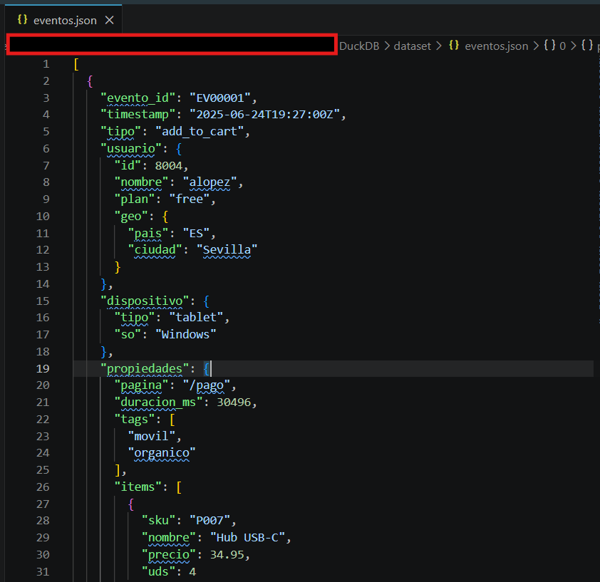Click the "geo" key on line 10

pos(131,217)
